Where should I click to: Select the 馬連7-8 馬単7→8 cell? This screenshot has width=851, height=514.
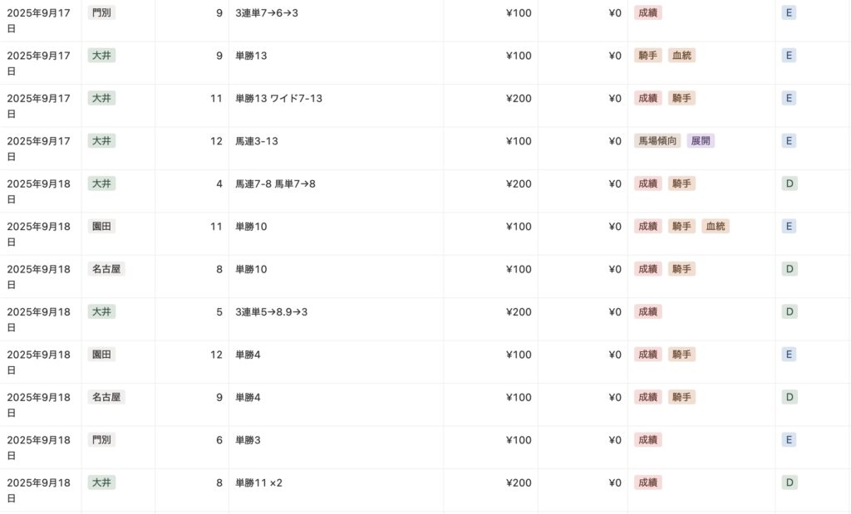(x=275, y=184)
